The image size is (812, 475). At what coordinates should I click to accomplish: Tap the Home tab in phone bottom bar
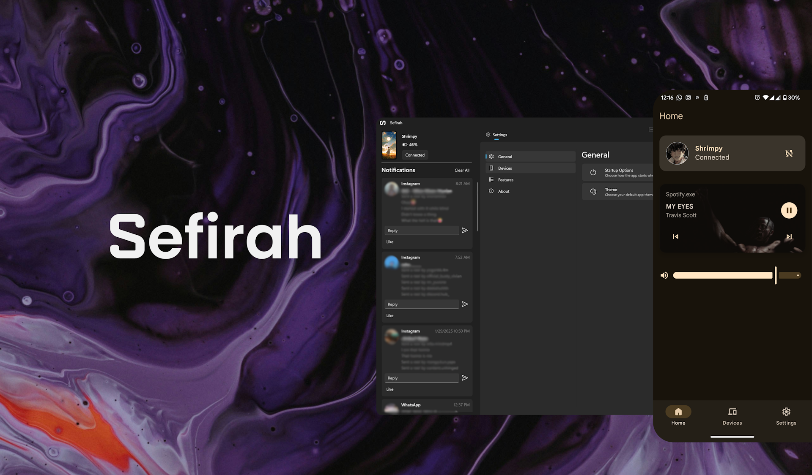[678, 416]
